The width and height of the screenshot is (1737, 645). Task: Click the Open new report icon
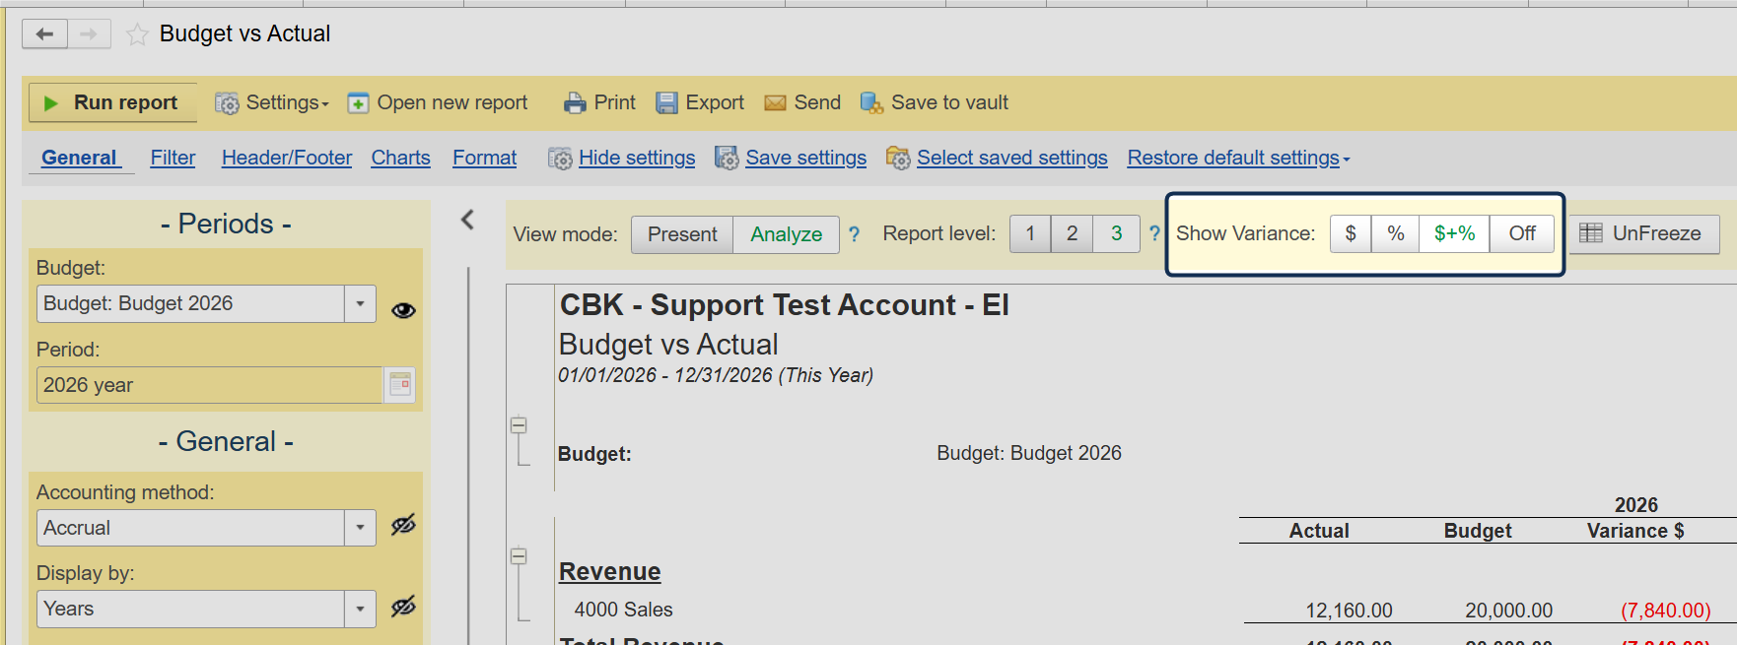click(358, 103)
